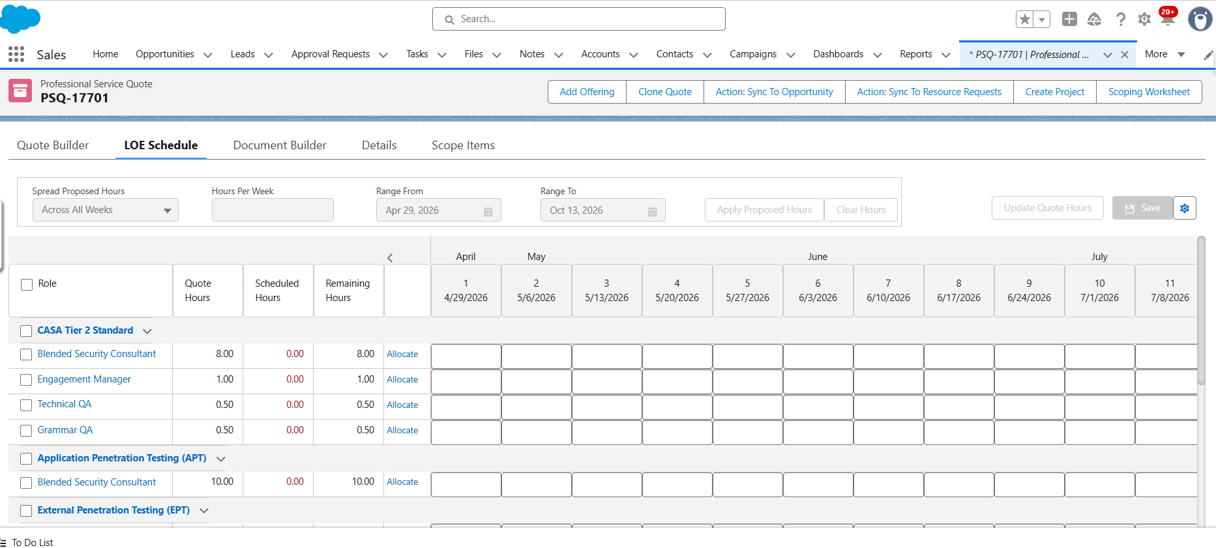
Task: Click the Hours Per Week input field
Action: (273, 210)
